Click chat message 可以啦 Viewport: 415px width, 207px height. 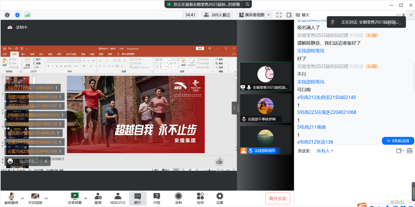304,90
